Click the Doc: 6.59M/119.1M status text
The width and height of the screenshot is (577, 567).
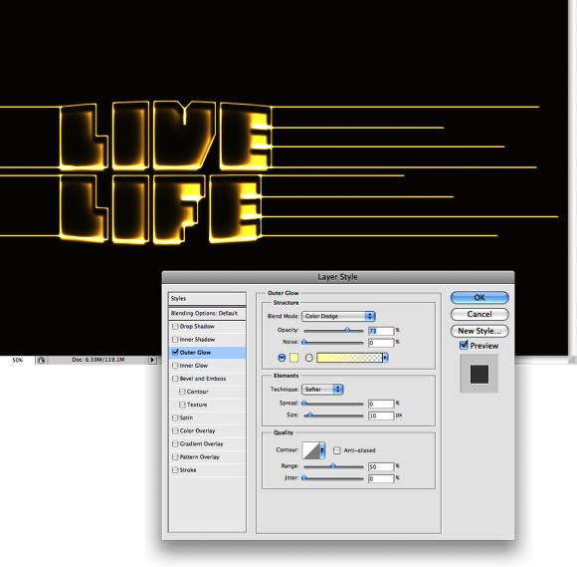pos(97,360)
